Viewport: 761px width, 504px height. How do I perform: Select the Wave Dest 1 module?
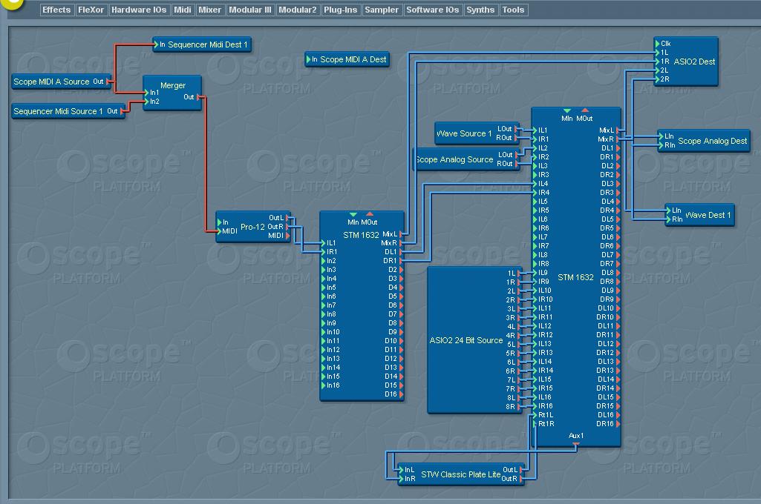pyautogui.click(x=700, y=215)
